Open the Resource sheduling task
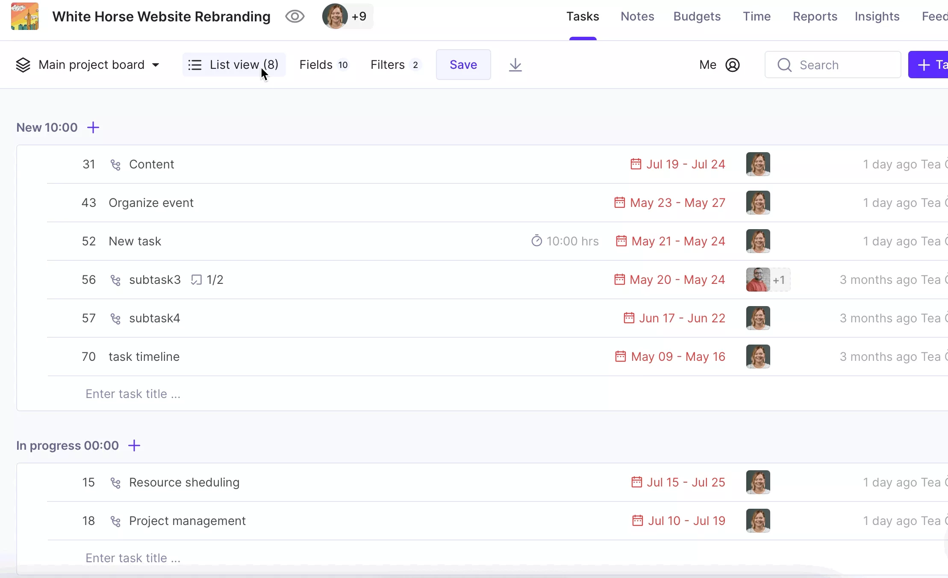 pos(184,482)
